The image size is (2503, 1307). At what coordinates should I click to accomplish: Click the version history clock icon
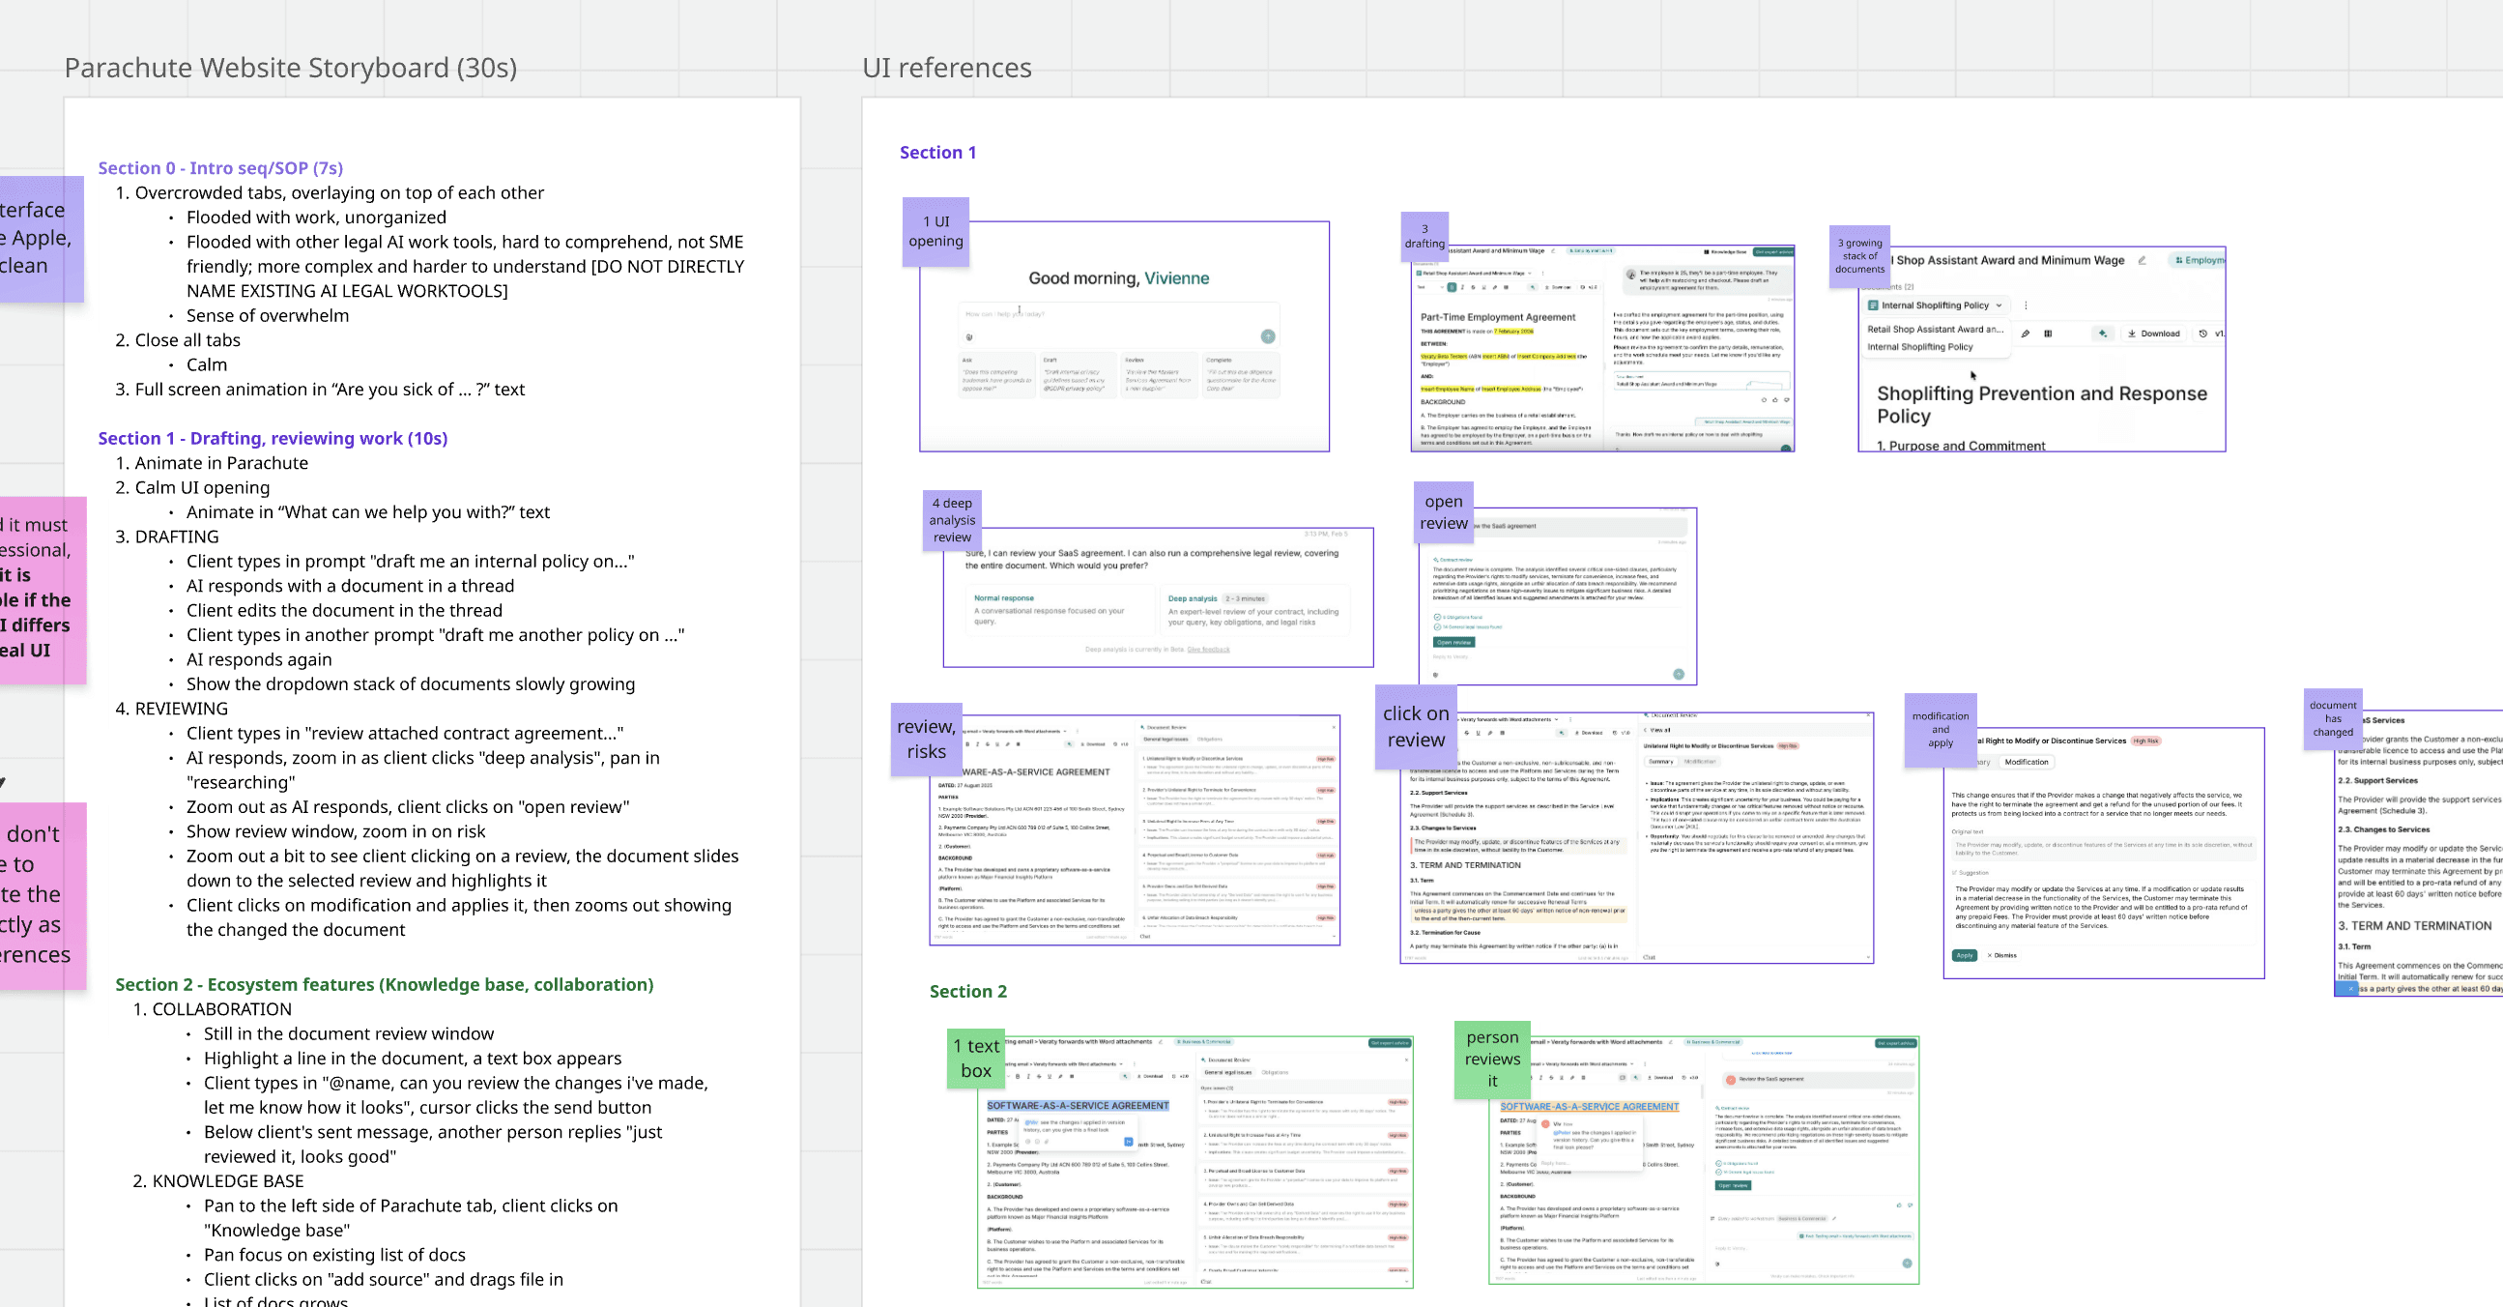click(x=2202, y=334)
